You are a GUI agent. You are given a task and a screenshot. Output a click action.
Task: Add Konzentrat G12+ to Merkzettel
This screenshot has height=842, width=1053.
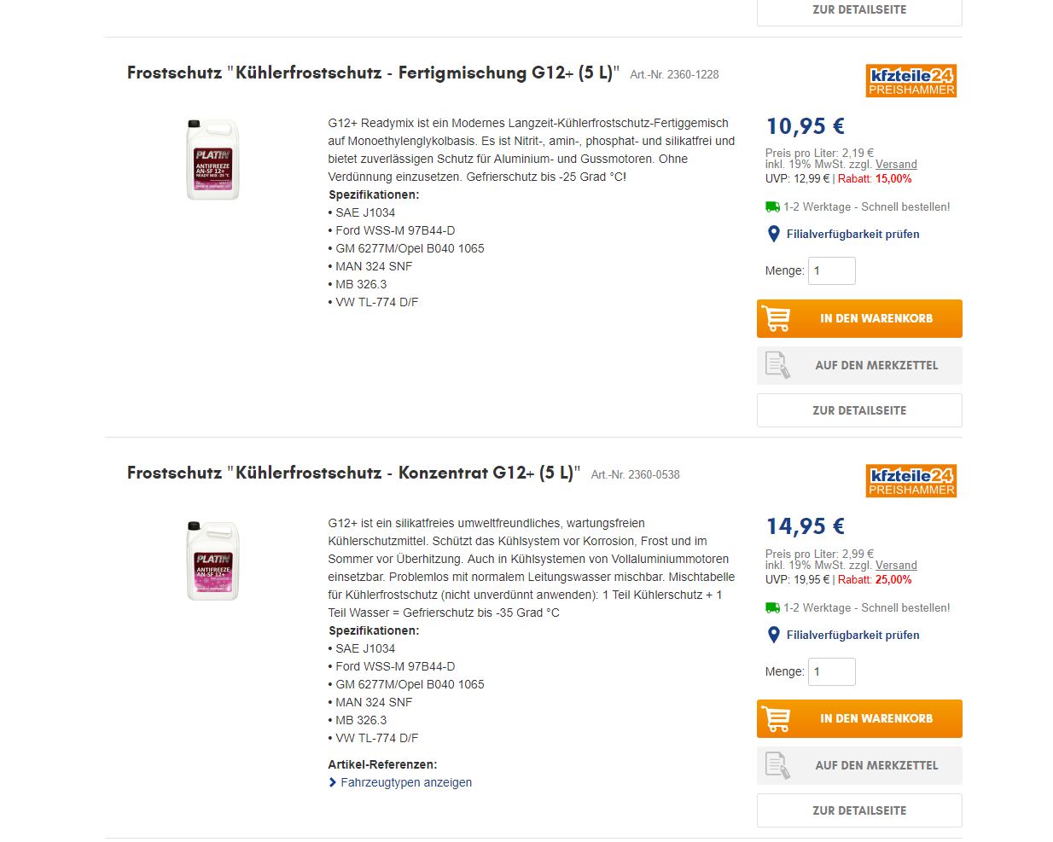876,765
